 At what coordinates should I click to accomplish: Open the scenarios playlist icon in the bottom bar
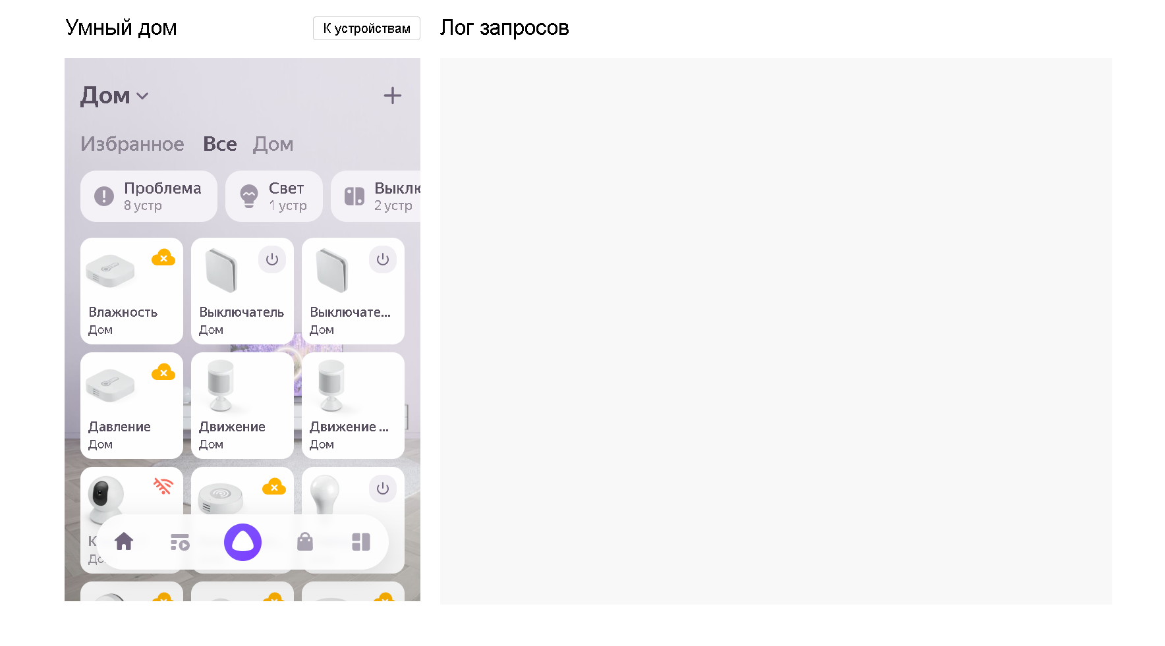click(180, 542)
